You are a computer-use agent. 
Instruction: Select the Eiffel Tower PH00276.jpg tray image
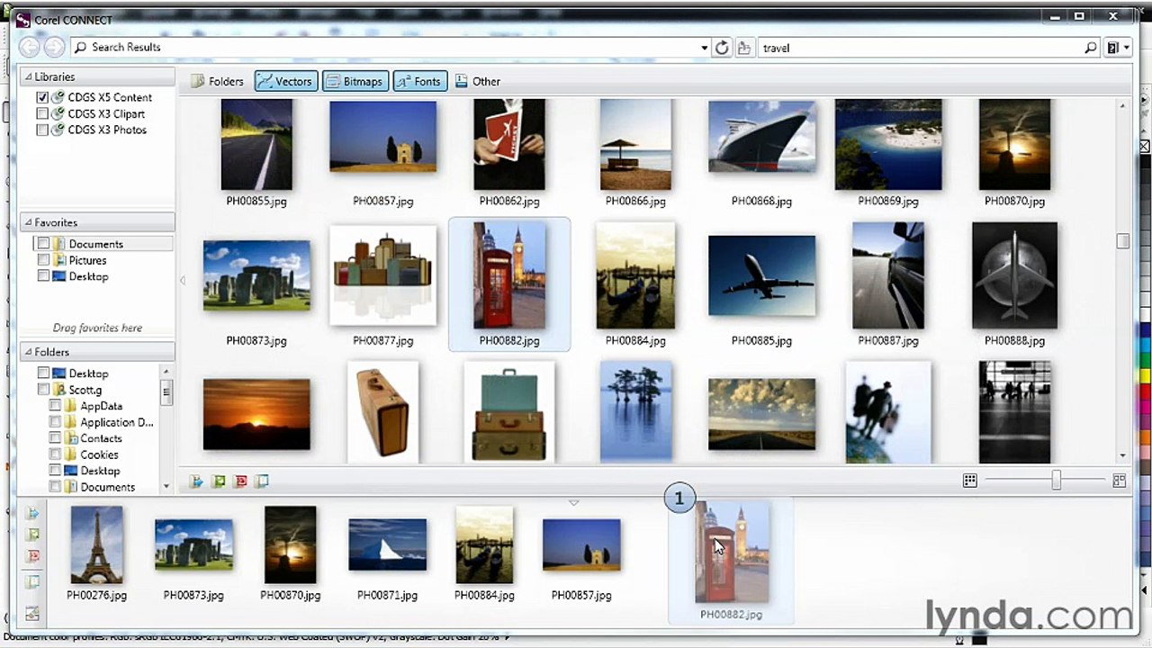[96, 544]
